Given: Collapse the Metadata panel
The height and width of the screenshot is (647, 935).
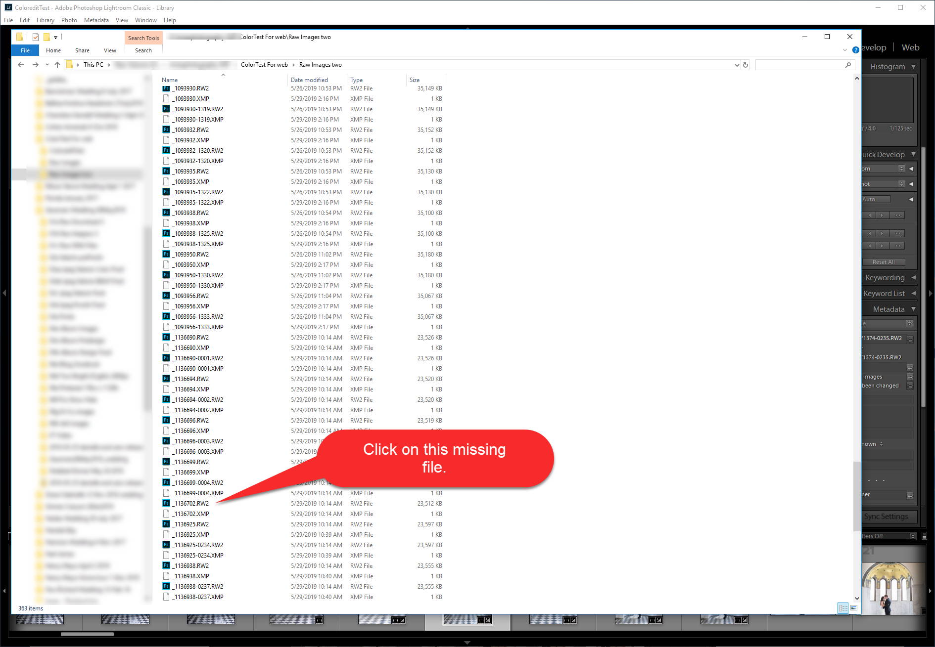Looking at the screenshot, I should [x=913, y=309].
